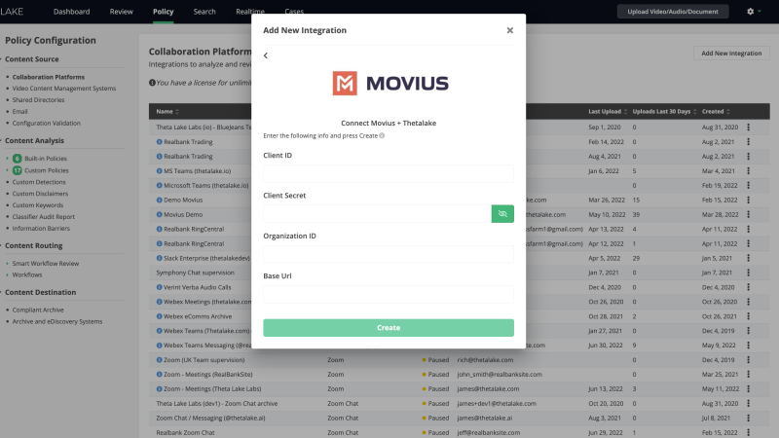Collapse the Content Routing section
The height and width of the screenshot is (438, 779).
(34, 245)
